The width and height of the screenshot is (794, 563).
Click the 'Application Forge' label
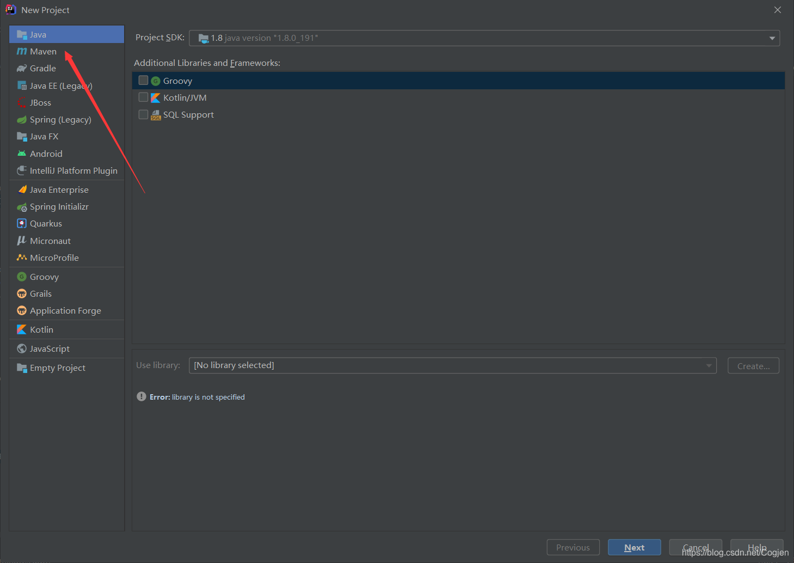click(x=65, y=311)
